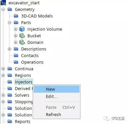128x124 pixels.
Task: Select the Solvers label
Action: (22, 95)
